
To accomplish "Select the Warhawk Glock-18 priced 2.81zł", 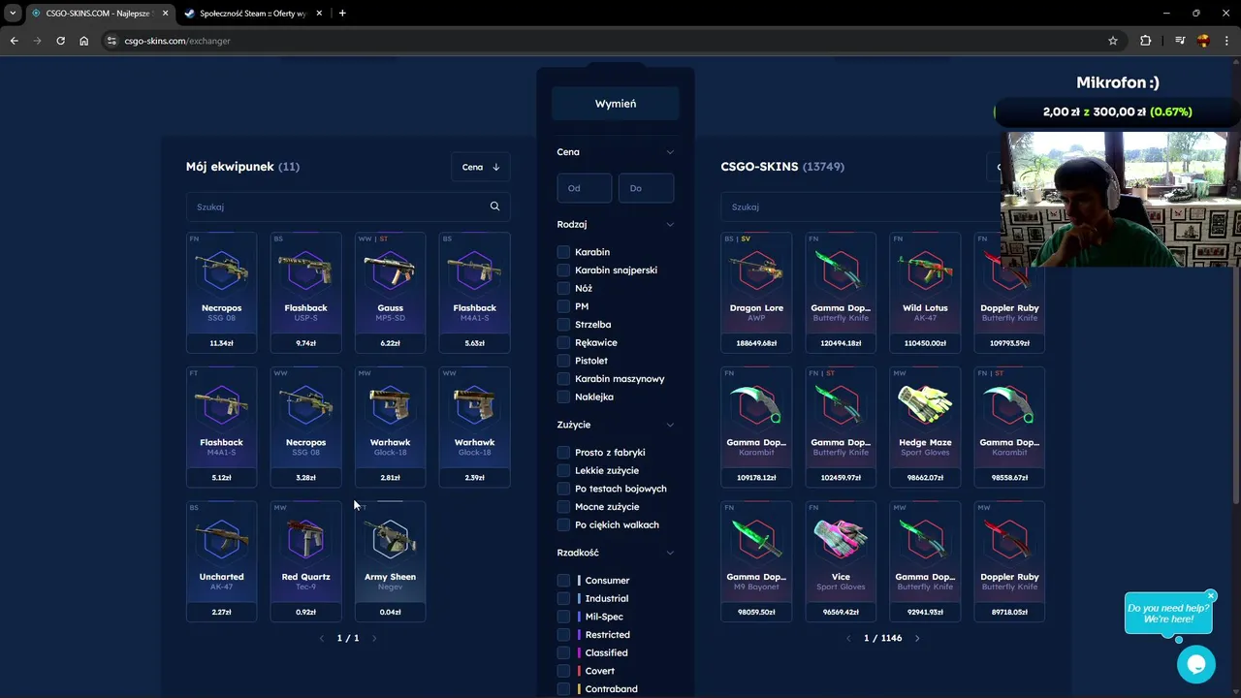I will pos(390,427).
